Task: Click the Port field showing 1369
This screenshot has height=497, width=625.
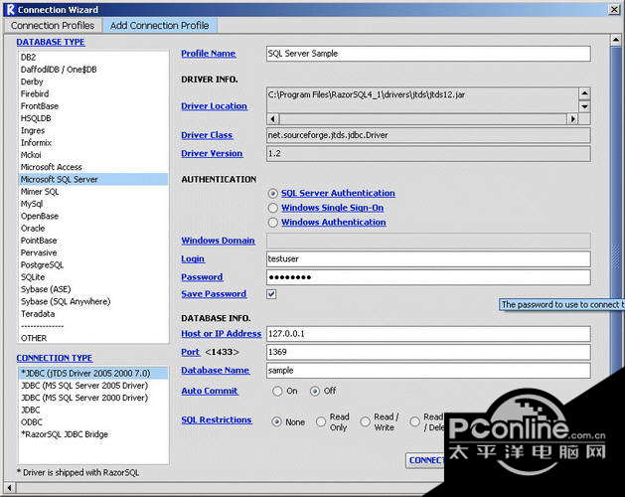Action: click(428, 352)
